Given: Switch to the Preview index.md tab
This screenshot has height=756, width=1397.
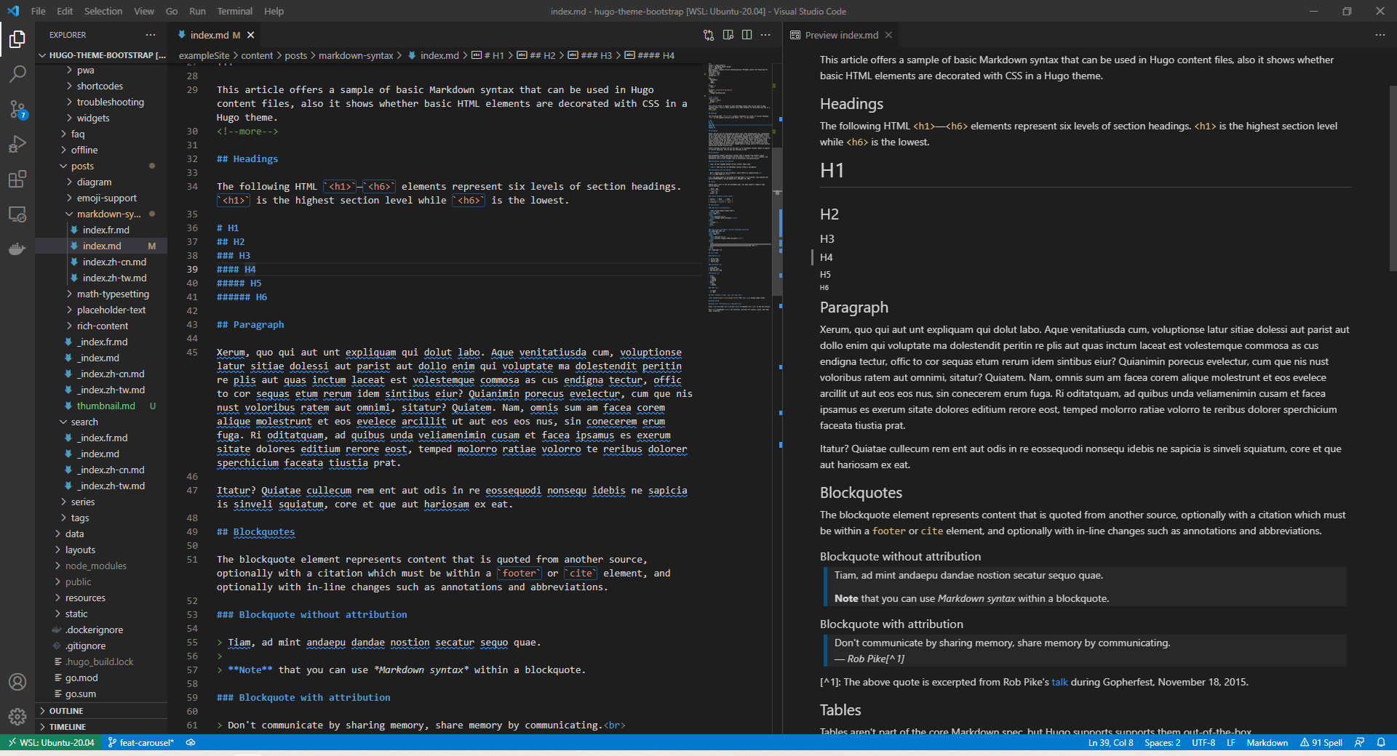Looking at the screenshot, I should 840,34.
